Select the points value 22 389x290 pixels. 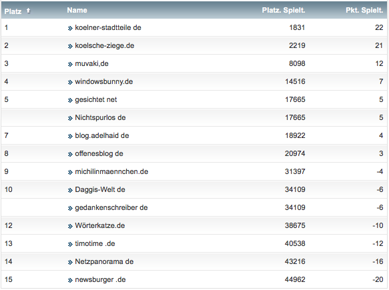379,27
